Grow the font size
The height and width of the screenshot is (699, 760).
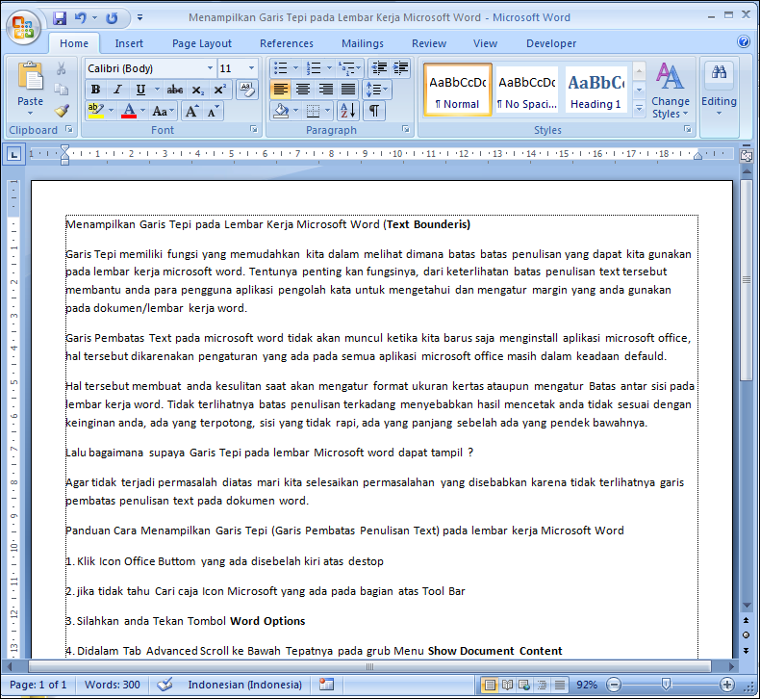[x=192, y=111]
